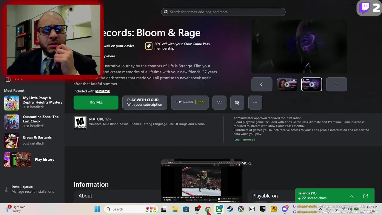The width and height of the screenshot is (382, 215).
Task: Click the GAME PASS badge label
Action: 103,91
